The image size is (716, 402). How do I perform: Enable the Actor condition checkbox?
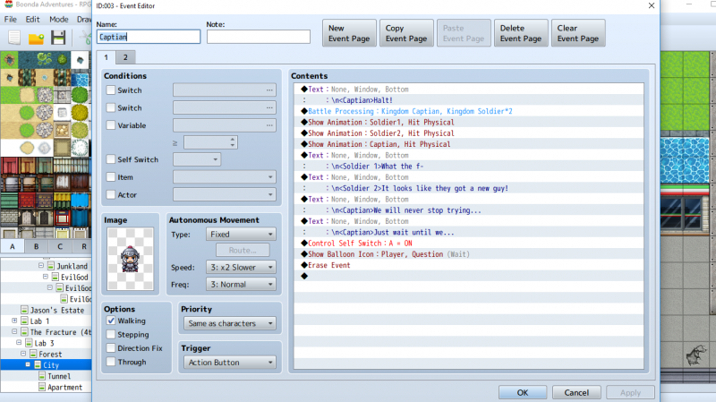tap(110, 194)
